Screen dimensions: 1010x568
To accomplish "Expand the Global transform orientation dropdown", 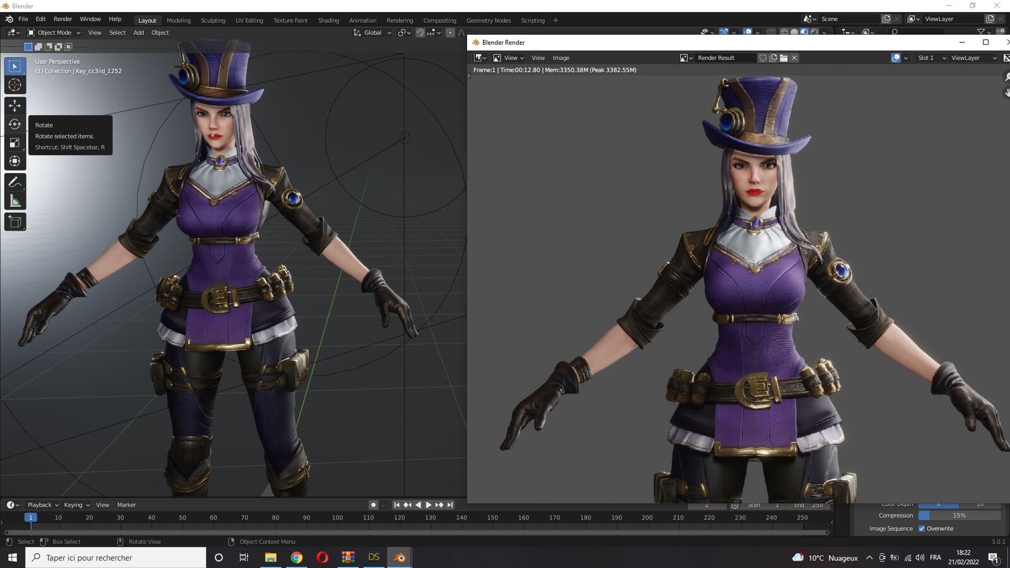I will tap(372, 33).
